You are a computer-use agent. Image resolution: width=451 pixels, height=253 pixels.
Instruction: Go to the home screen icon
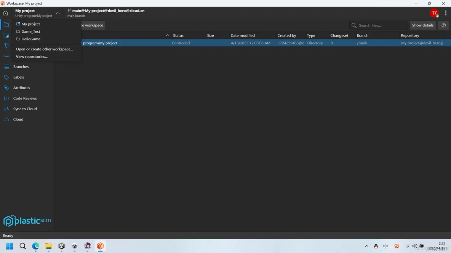coord(5,13)
